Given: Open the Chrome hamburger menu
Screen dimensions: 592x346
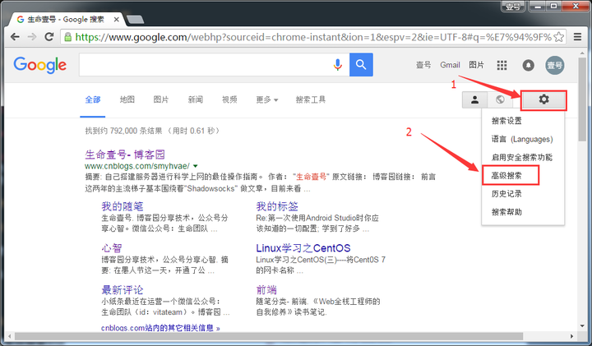Looking at the screenshot, I should [x=577, y=37].
